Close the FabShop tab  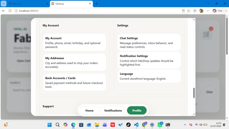(x=90, y=4)
